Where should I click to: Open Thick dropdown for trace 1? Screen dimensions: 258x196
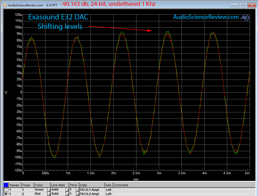coord(78,190)
